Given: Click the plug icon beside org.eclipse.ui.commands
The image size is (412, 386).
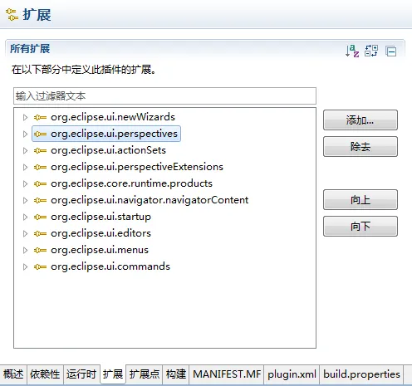Looking at the screenshot, I should click(x=40, y=267).
